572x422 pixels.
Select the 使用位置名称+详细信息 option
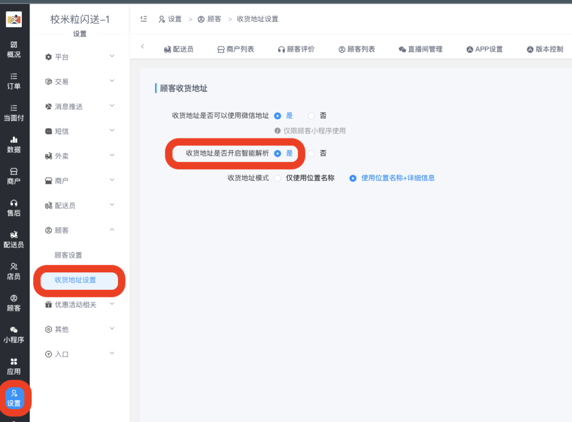(x=392, y=178)
